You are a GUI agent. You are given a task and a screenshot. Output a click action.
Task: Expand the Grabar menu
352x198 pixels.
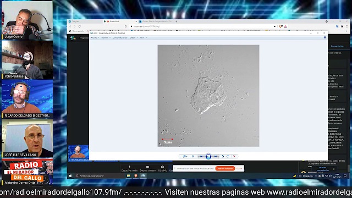click(x=134, y=38)
